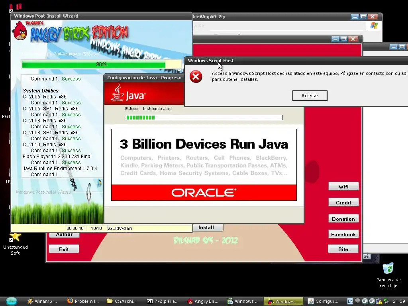Switch to first Windows ... taskbar item
This screenshot has height=306, width=408.
[x=243, y=301]
